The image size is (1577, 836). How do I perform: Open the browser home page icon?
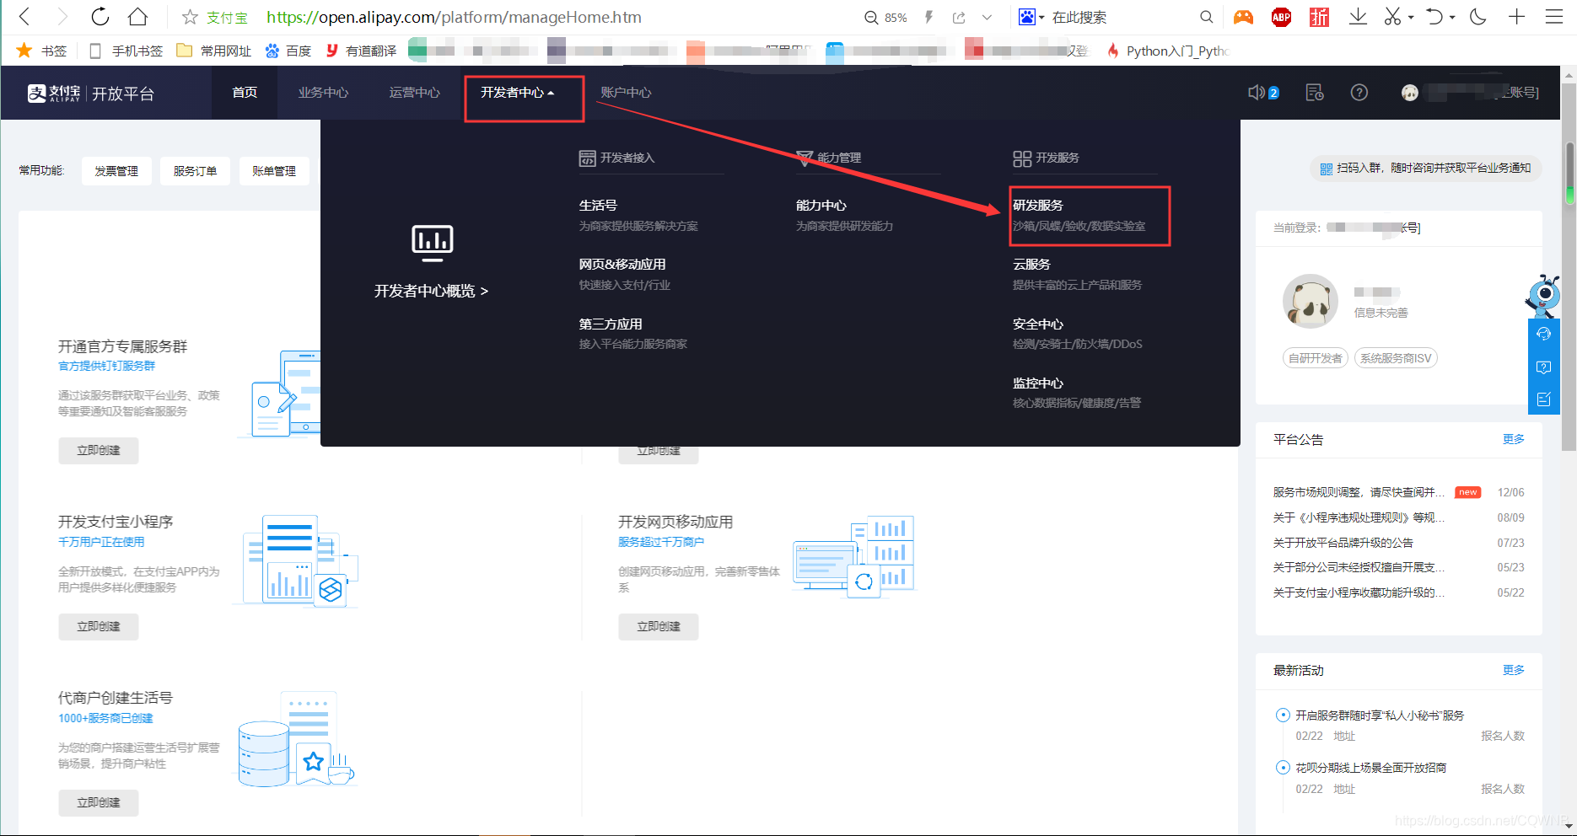pyautogui.click(x=137, y=17)
